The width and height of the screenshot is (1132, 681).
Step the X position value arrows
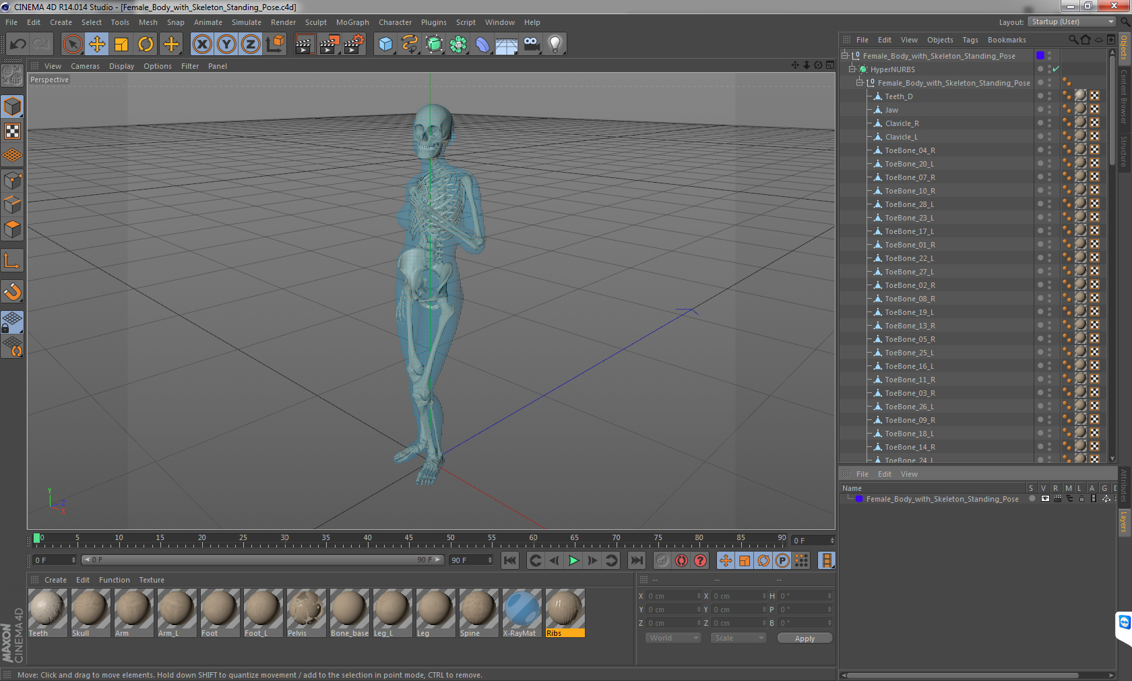point(699,596)
